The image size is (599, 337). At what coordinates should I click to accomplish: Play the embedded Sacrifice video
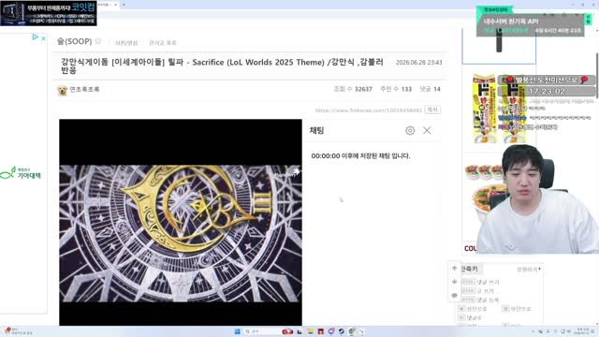(x=181, y=223)
